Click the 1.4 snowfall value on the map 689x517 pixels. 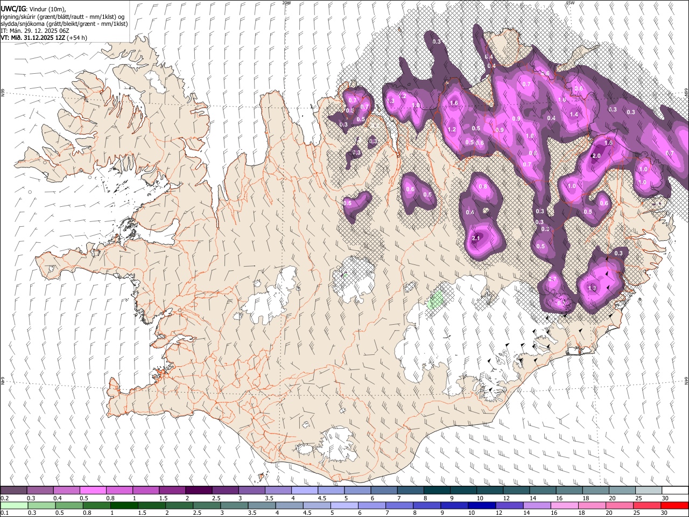click(574, 114)
